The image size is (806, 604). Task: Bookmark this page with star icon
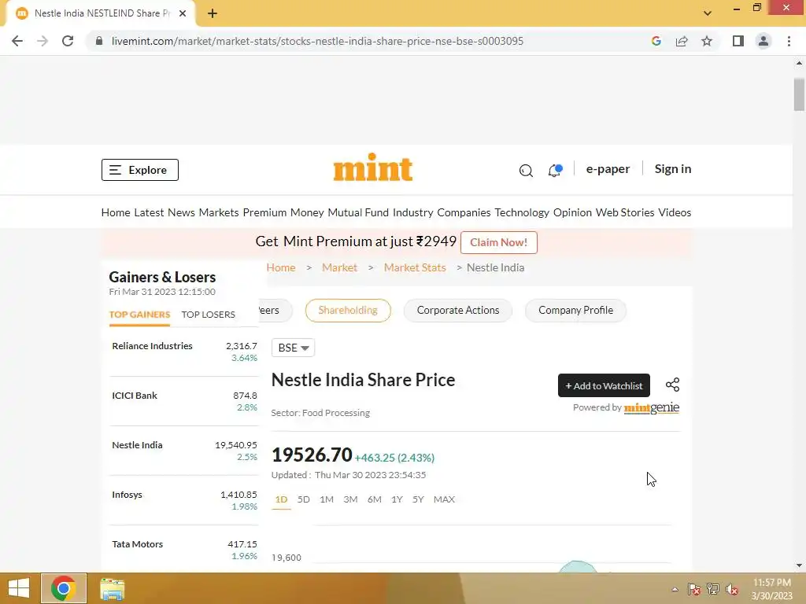coord(707,41)
